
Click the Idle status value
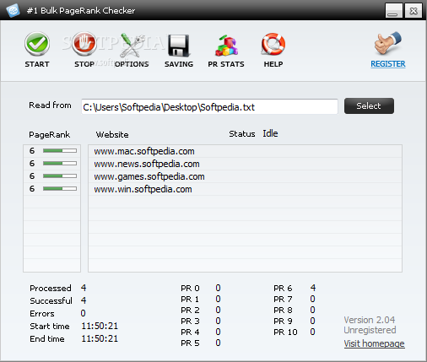[270, 133]
